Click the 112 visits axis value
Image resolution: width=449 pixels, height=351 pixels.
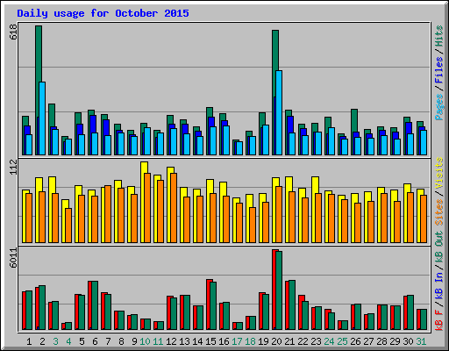tap(14, 167)
